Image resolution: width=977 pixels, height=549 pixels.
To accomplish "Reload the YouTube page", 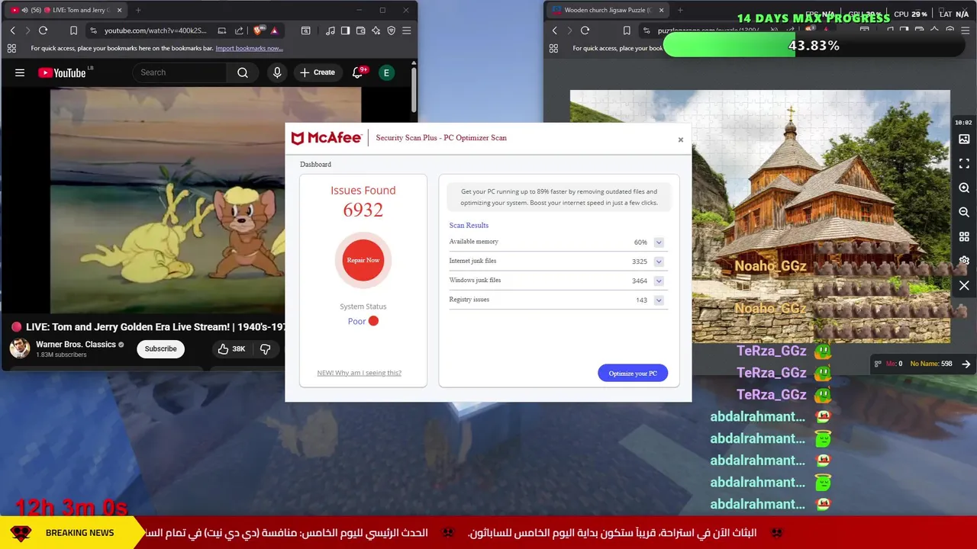I will [43, 30].
